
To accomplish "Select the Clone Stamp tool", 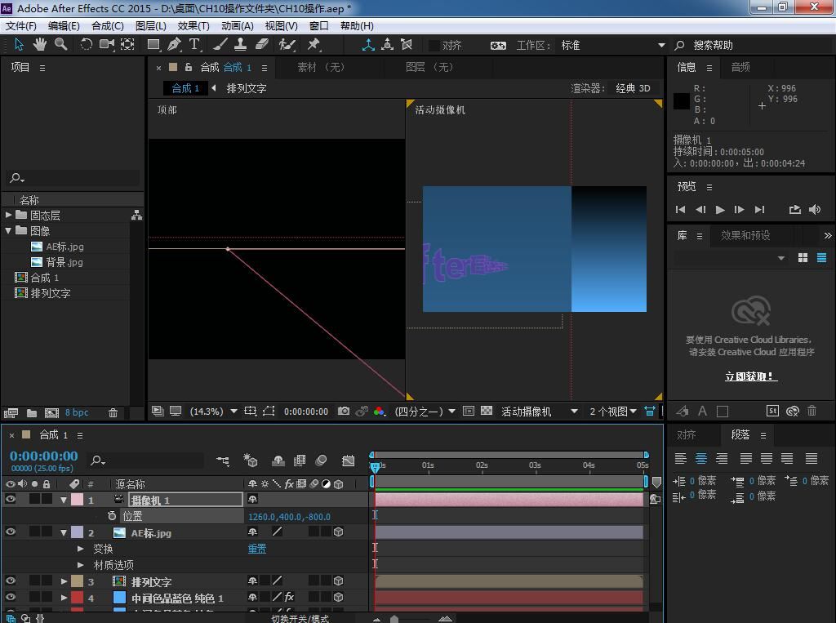I will pyautogui.click(x=241, y=44).
